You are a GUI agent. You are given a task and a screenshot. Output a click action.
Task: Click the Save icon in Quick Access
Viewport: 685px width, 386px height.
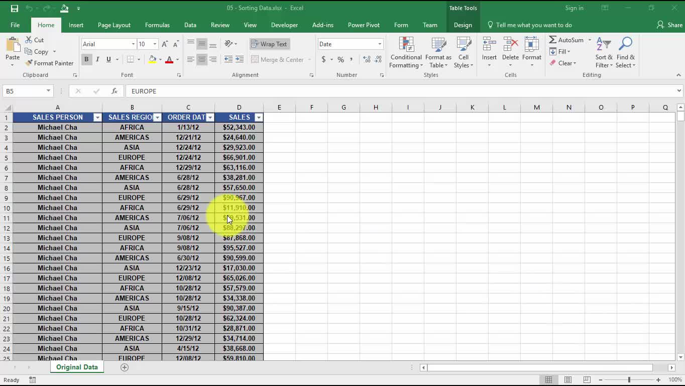pyautogui.click(x=15, y=8)
